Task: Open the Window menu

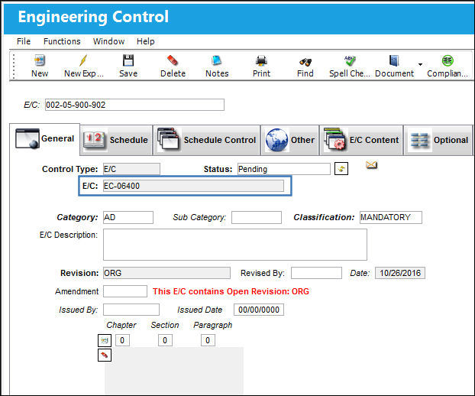Action: click(x=108, y=41)
